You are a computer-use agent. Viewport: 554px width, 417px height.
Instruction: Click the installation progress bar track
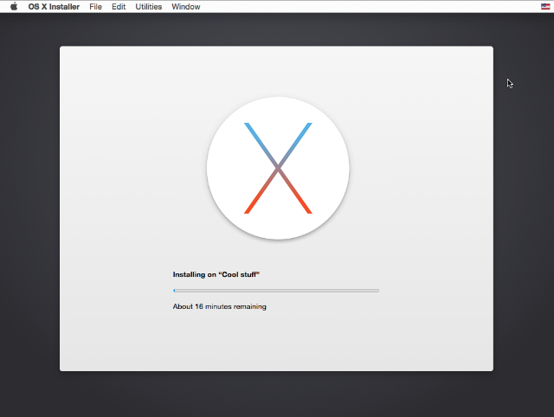pyautogui.click(x=276, y=291)
